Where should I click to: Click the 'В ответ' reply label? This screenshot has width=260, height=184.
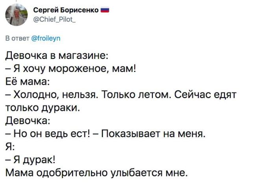click(17, 38)
